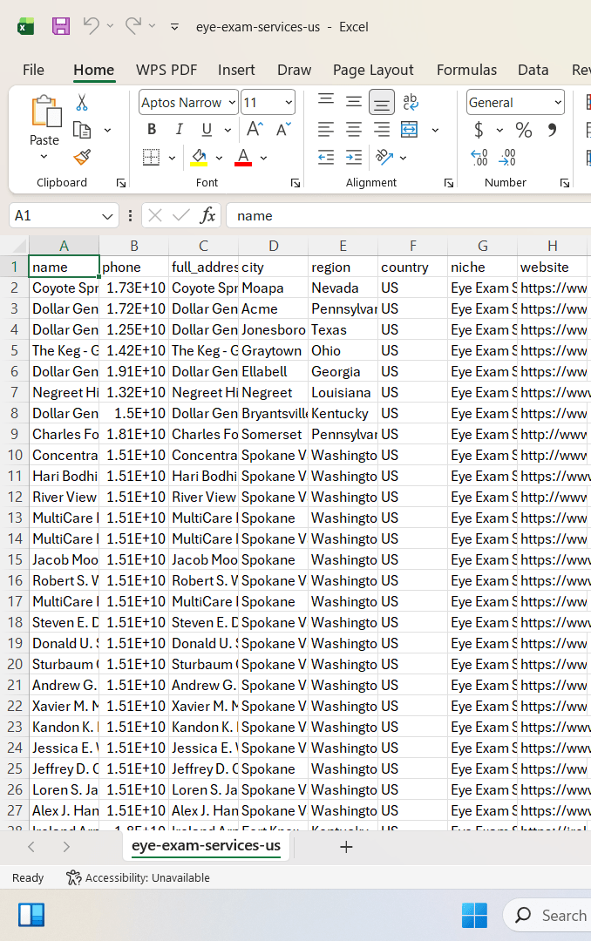Viewport: 591px width, 941px height.
Task: Open the Font Color dropdown arrow
Action: (263, 158)
